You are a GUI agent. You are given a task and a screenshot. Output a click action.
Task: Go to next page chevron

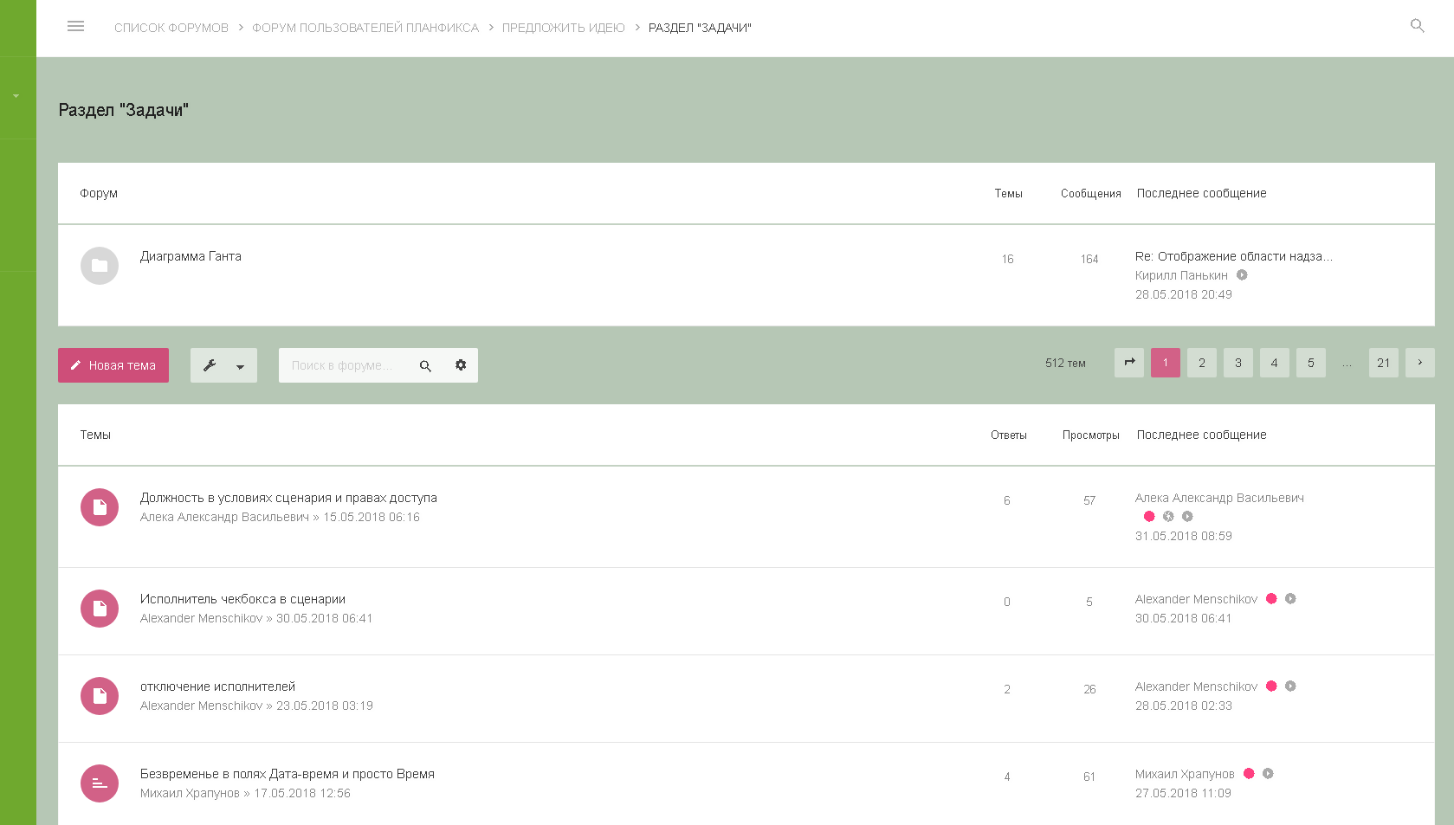pos(1420,363)
